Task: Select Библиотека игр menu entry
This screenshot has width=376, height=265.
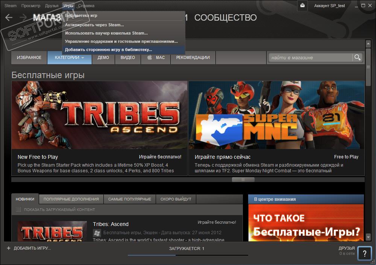Action: [x=124, y=15]
